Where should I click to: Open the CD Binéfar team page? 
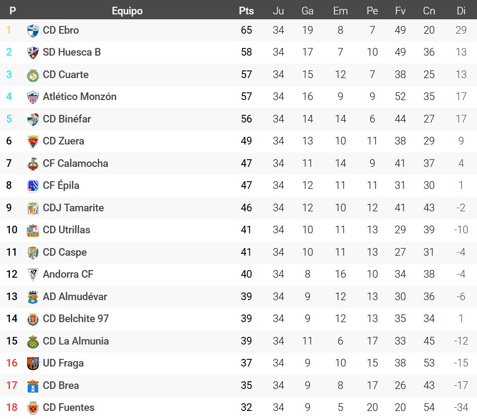67,119
